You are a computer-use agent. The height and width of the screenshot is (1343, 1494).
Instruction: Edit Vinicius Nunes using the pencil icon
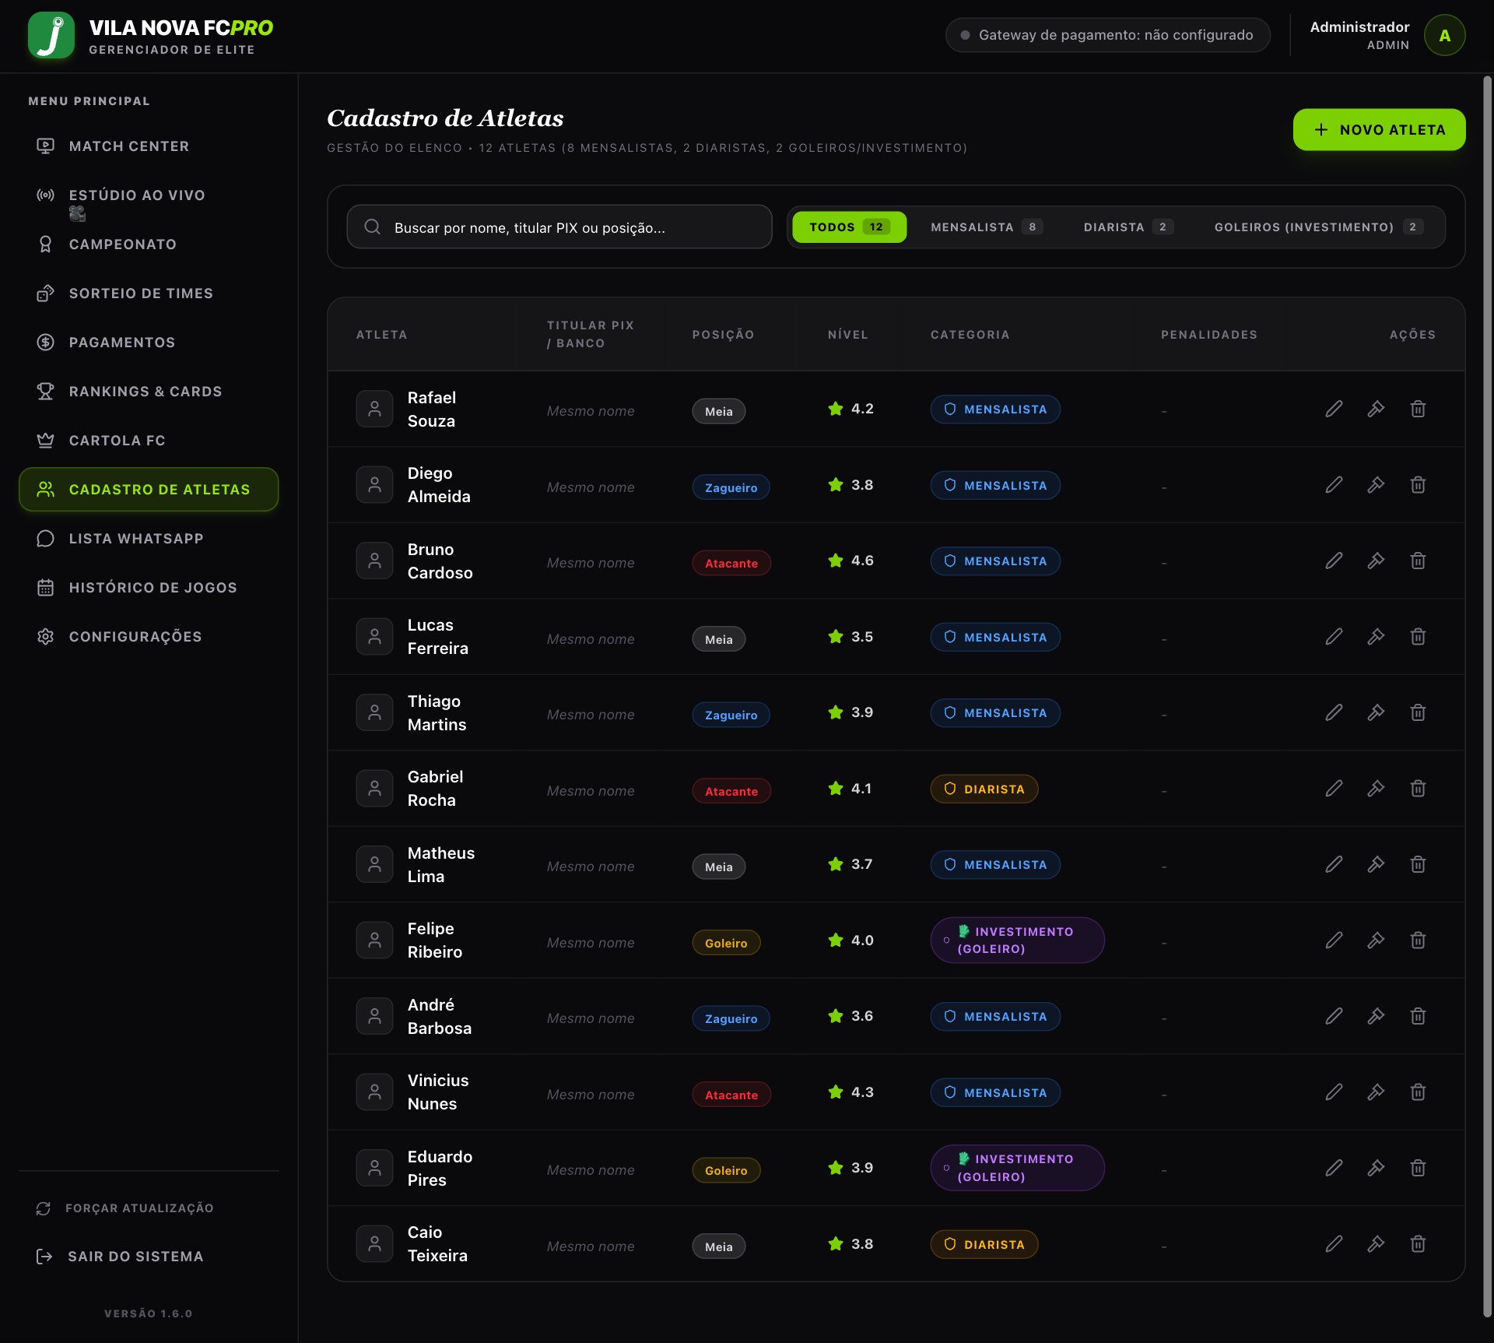(1334, 1092)
